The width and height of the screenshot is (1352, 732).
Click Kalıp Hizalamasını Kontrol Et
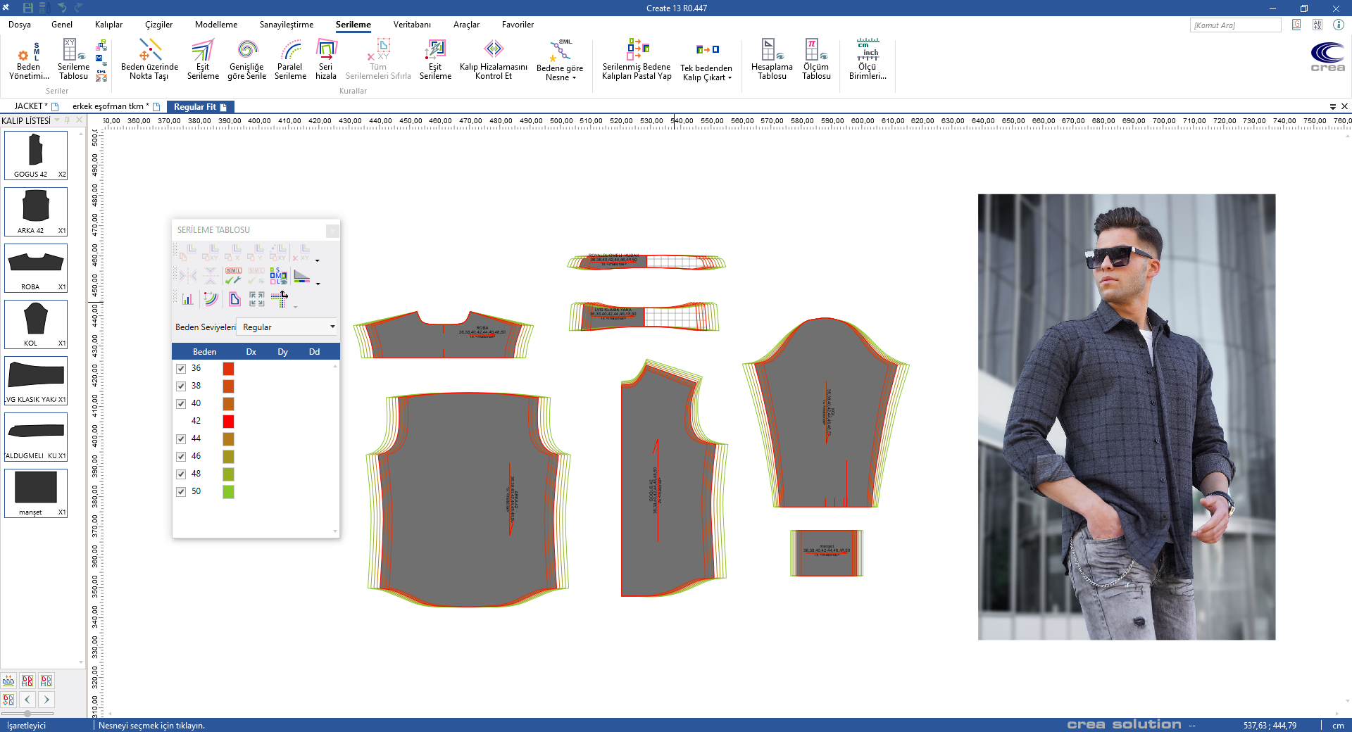493,60
